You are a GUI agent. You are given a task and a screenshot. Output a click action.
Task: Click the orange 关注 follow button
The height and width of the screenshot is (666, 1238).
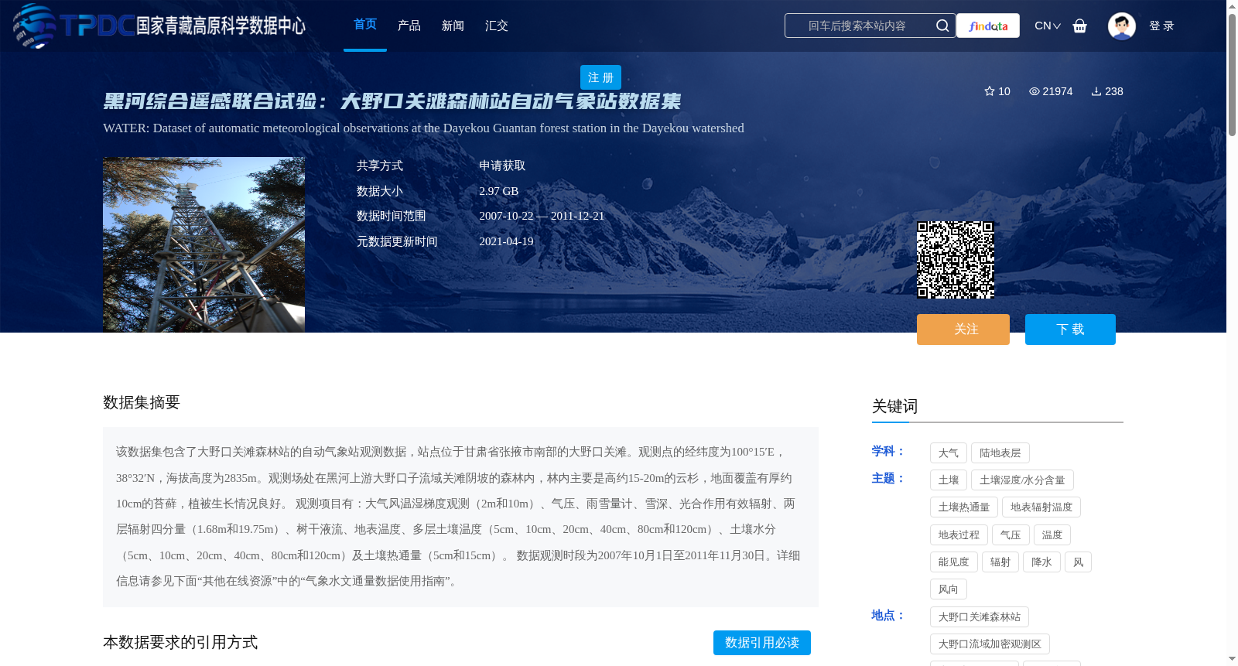pos(963,330)
